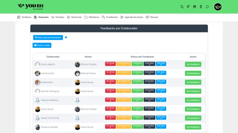This screenshot has height=133, width=238.
Task: Click Carlos Alberto's red Em Atraso badge
Action: (110, 64)
